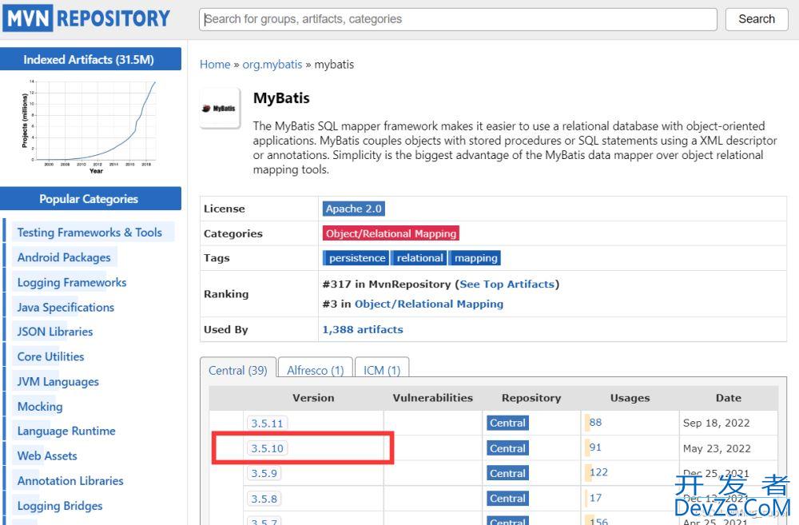Open version 3.5.10
The height and width of the screenshot is (525, 799).
[267, 448]
